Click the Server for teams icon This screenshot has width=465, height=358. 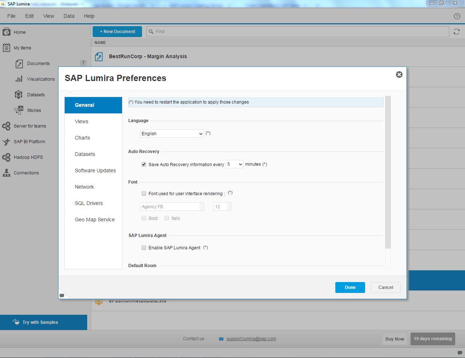tap(6, 126)
